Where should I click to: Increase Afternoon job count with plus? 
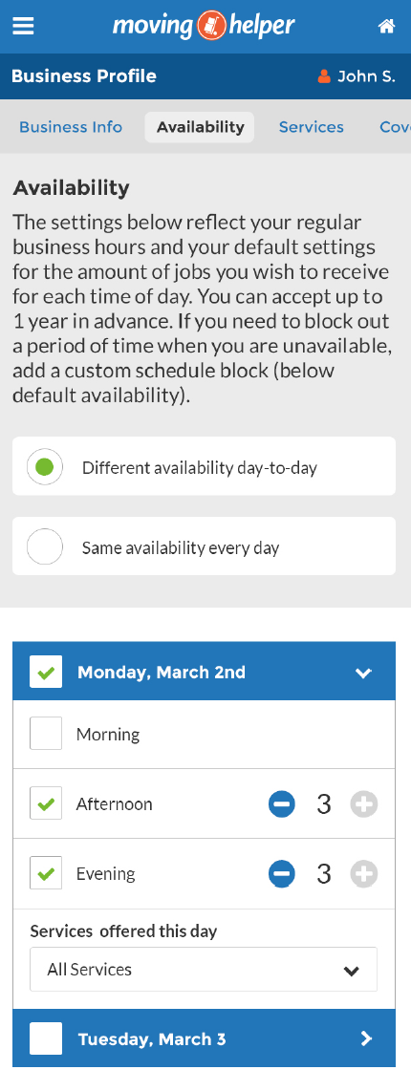click(364, 804)
